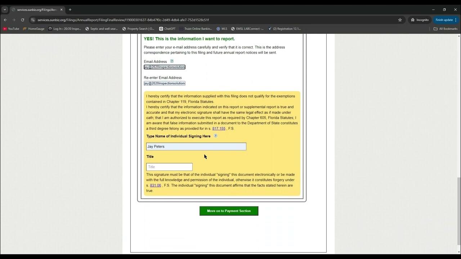Open Log In 20/20 Inspe... bookmark
The image size is (461, 259).
coord(65,29)
